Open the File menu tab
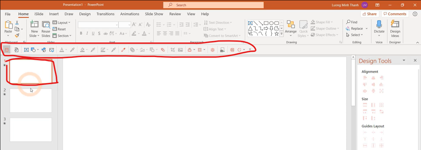This screenshot has height=150, width=421. [x=8, y=14]
